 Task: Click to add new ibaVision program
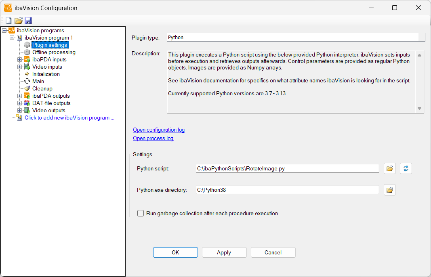tap(69, 118)
